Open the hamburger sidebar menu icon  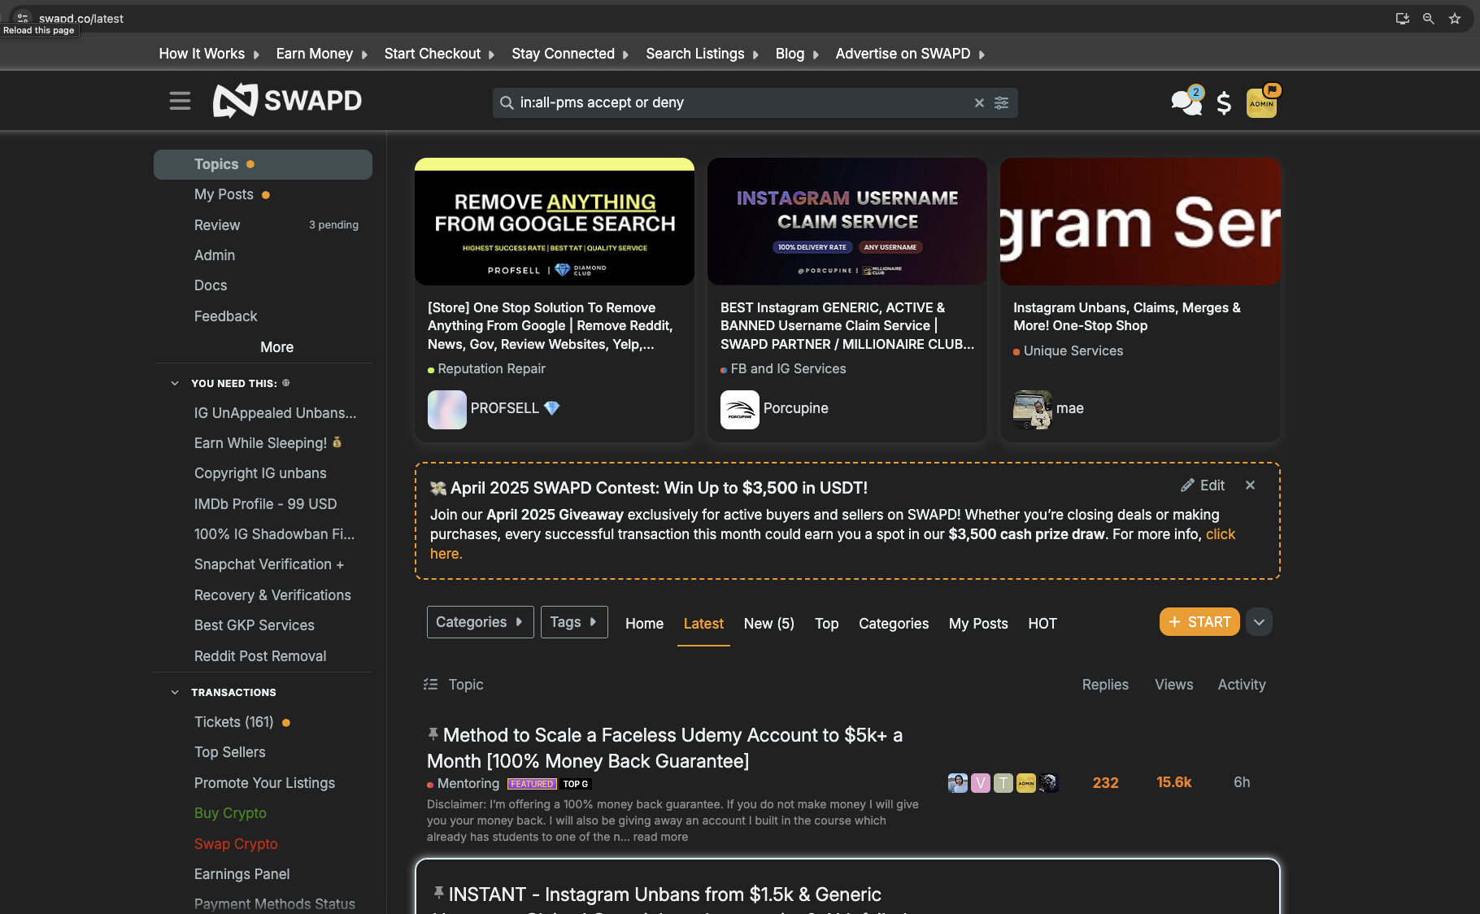180,101
